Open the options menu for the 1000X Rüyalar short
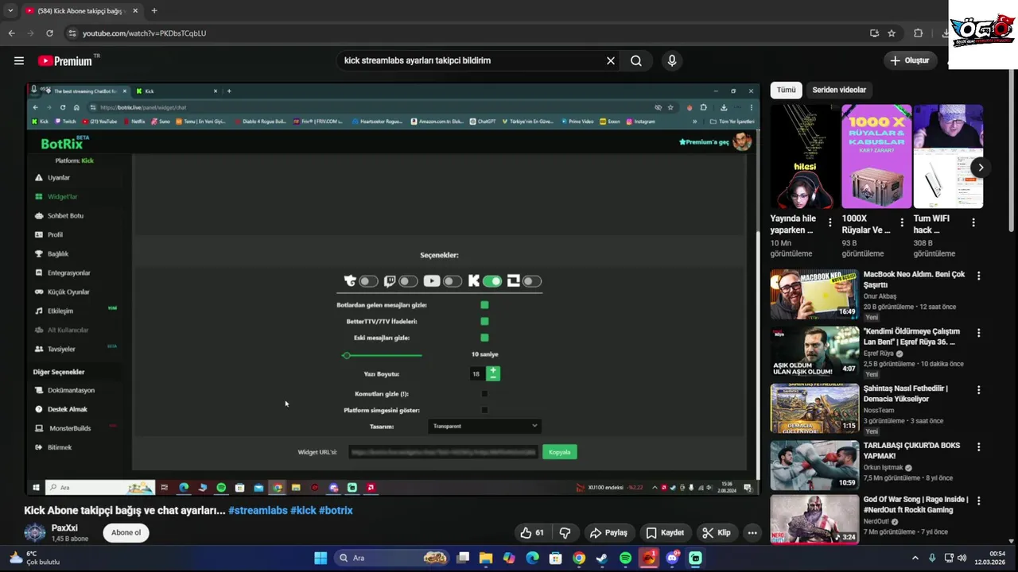Image resolution: width=1018 pixels, height=572 pixels. [902, 222]
